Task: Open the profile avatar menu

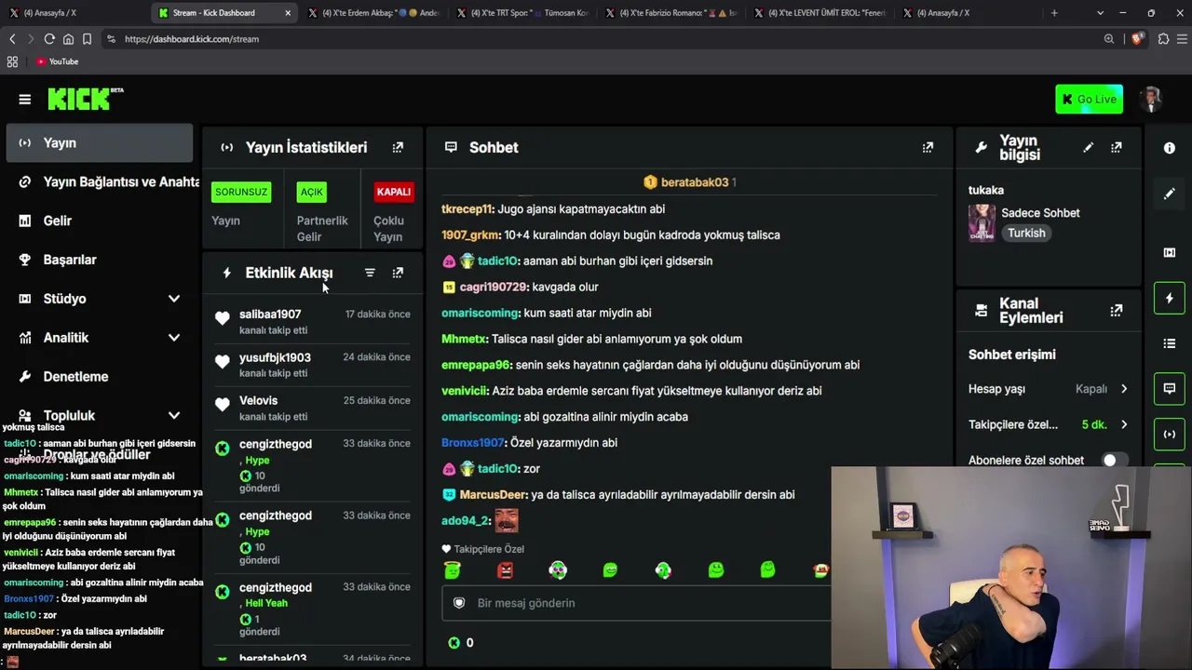Action: point(1152,99)
